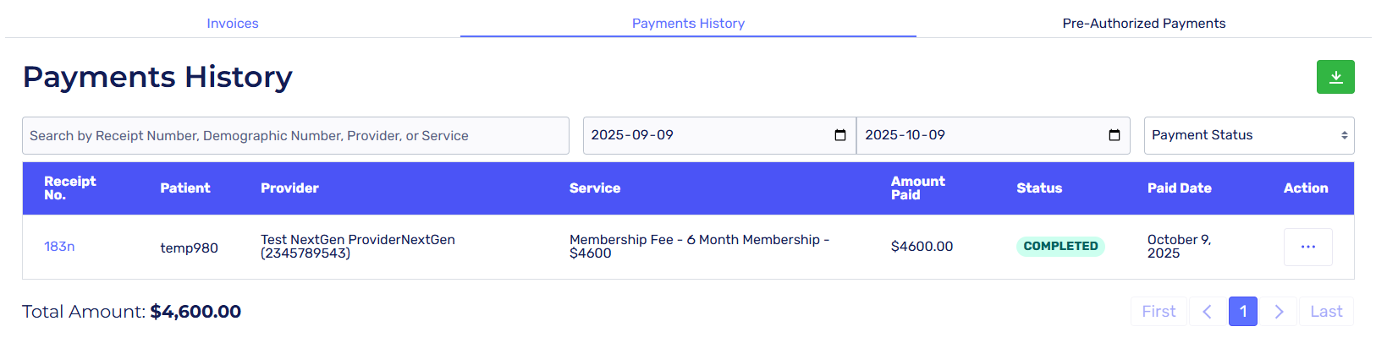The width and height of the screenshot is (1376, 343).
Task: Open the end date calendar picker icon
Action: pos(1115,135)
